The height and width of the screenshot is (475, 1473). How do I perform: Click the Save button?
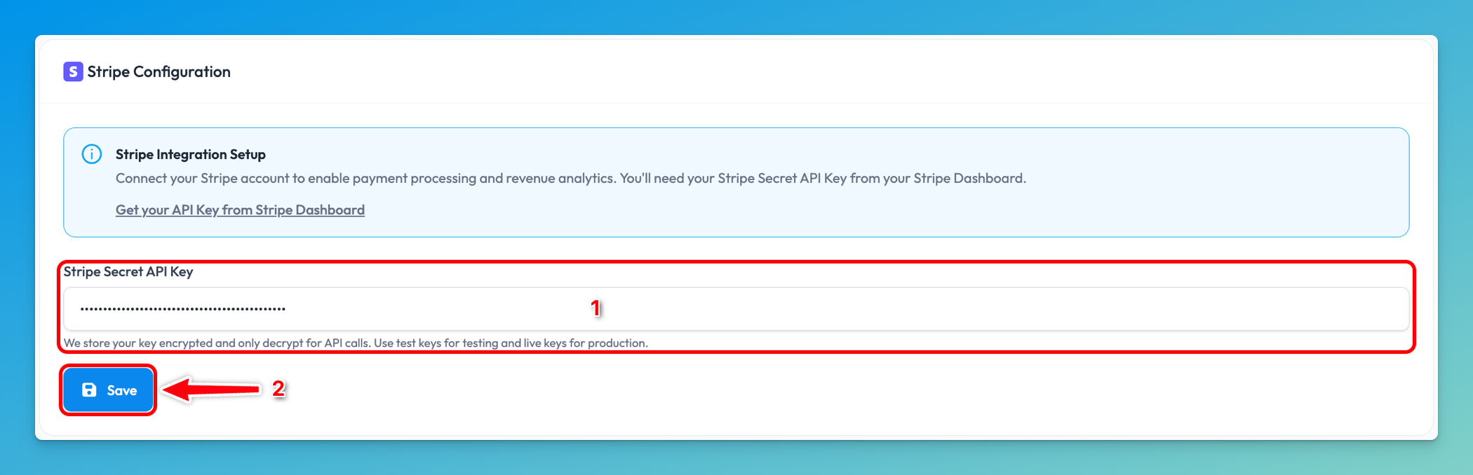108,390
